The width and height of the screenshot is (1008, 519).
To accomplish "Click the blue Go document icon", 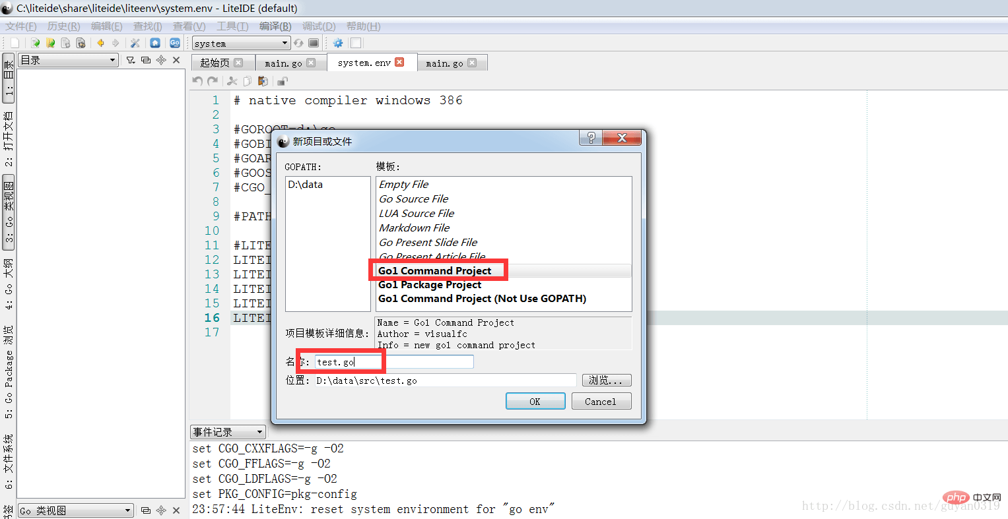I will click(x=175, y=43).
